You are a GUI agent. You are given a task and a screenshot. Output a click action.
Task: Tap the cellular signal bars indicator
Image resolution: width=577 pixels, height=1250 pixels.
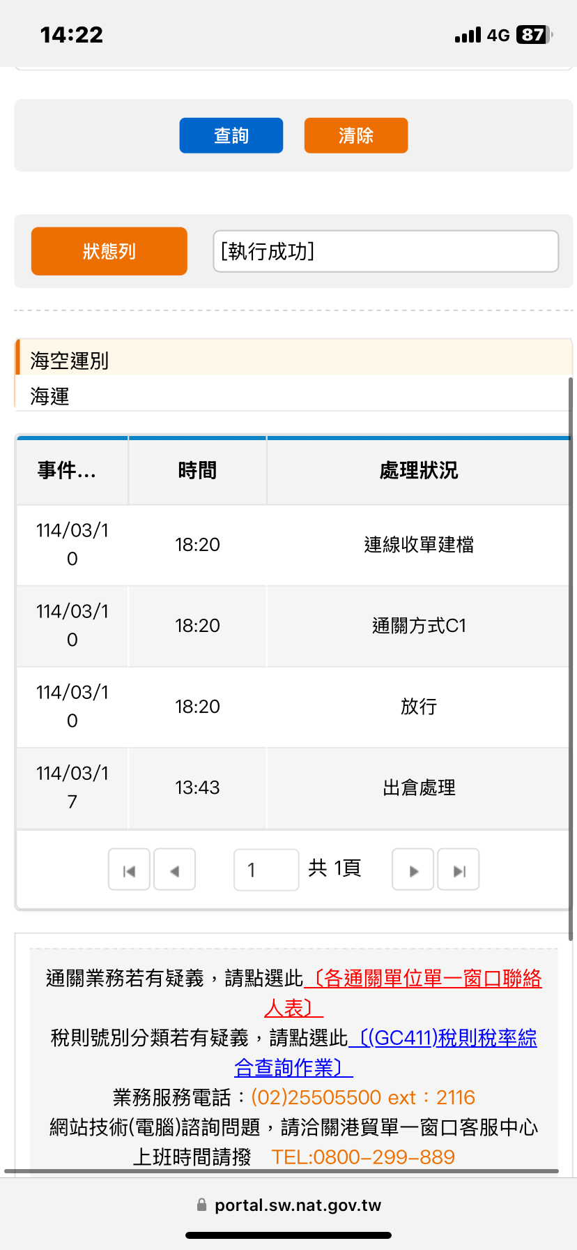tap(468, 35)
